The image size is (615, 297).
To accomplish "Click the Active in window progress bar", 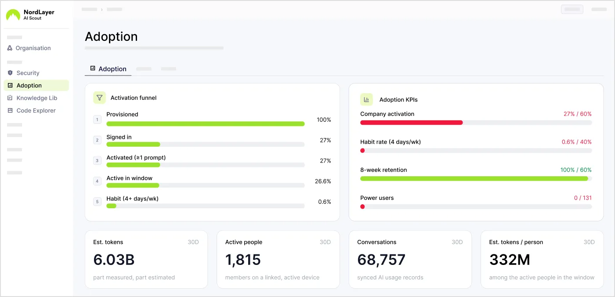I will pyautogui.click(x=206, y=185).
